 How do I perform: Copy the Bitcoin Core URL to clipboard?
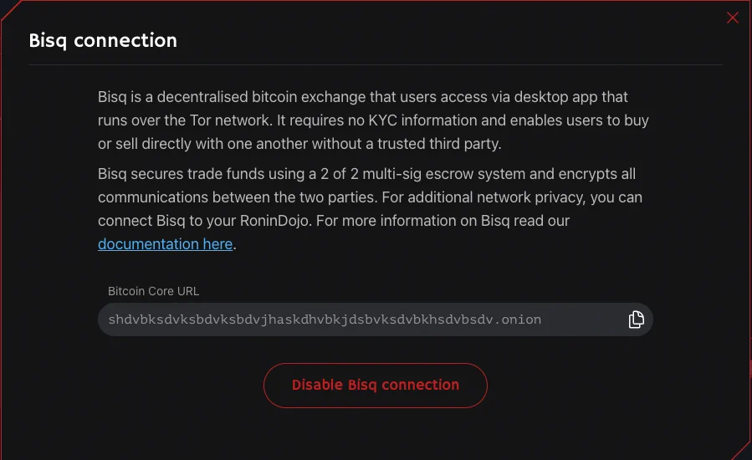637,319
